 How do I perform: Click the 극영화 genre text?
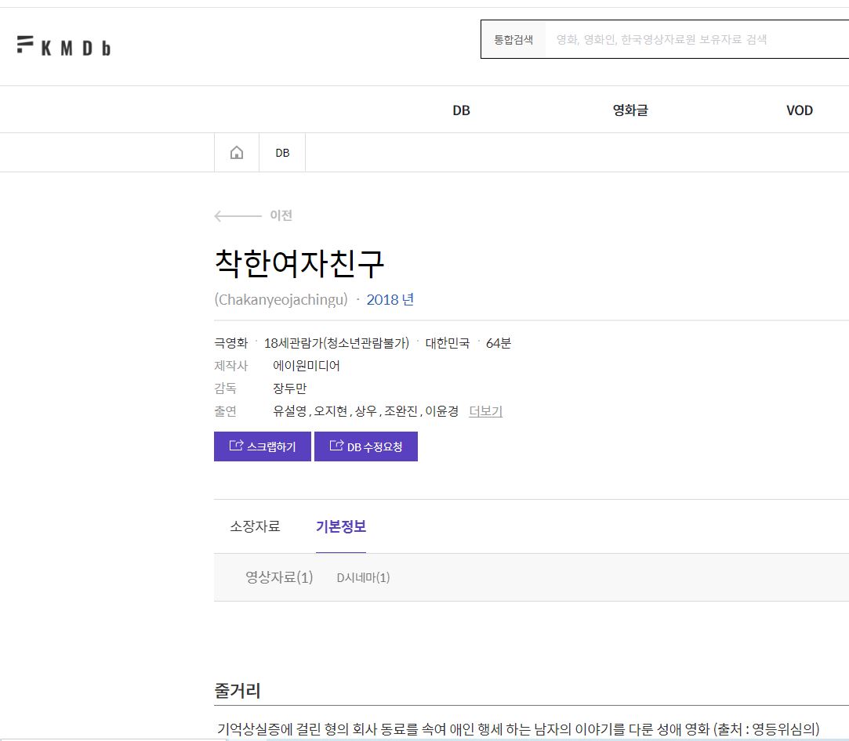point(231,343)
